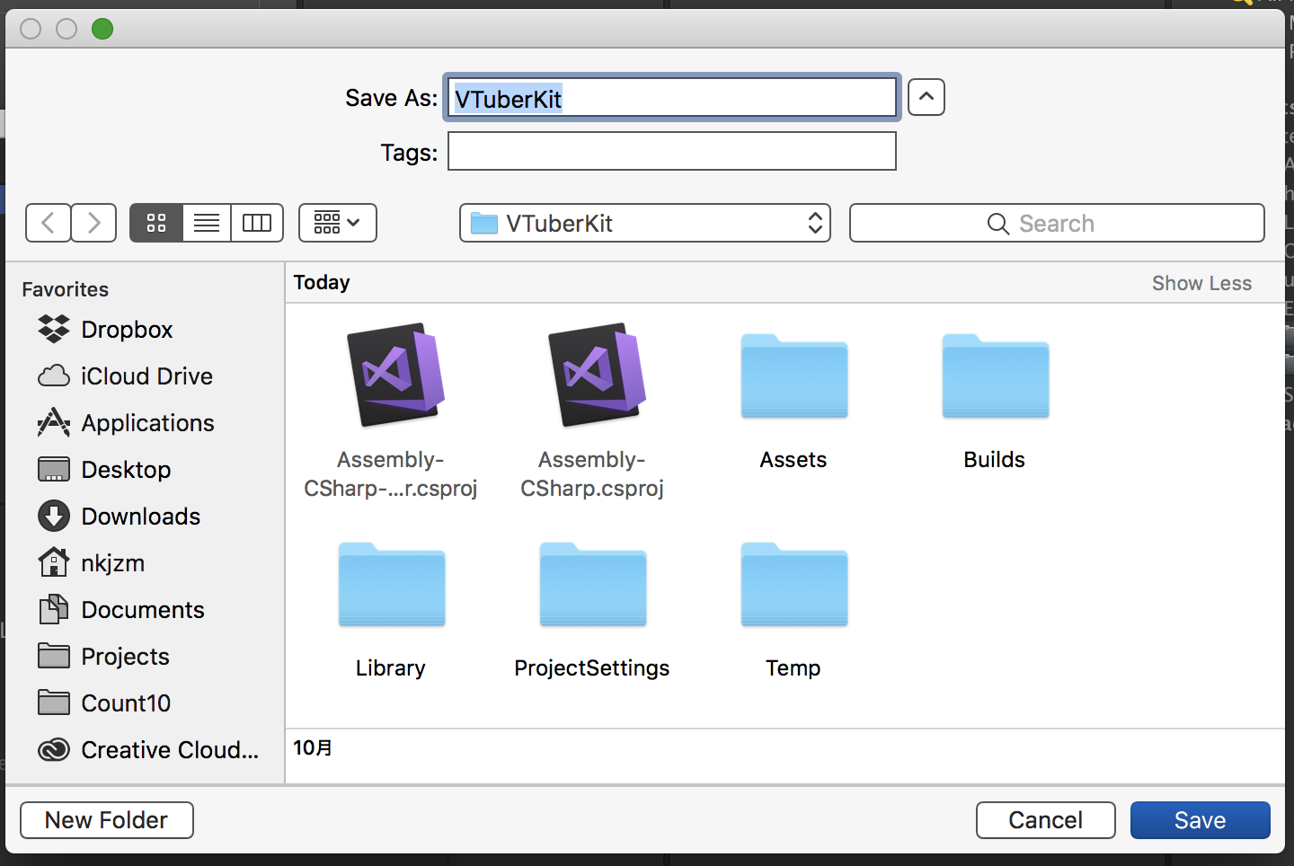Image resolution: width=1294 pixels, height=866 pixels.
Task: Switch to list view
Action: 207,223
